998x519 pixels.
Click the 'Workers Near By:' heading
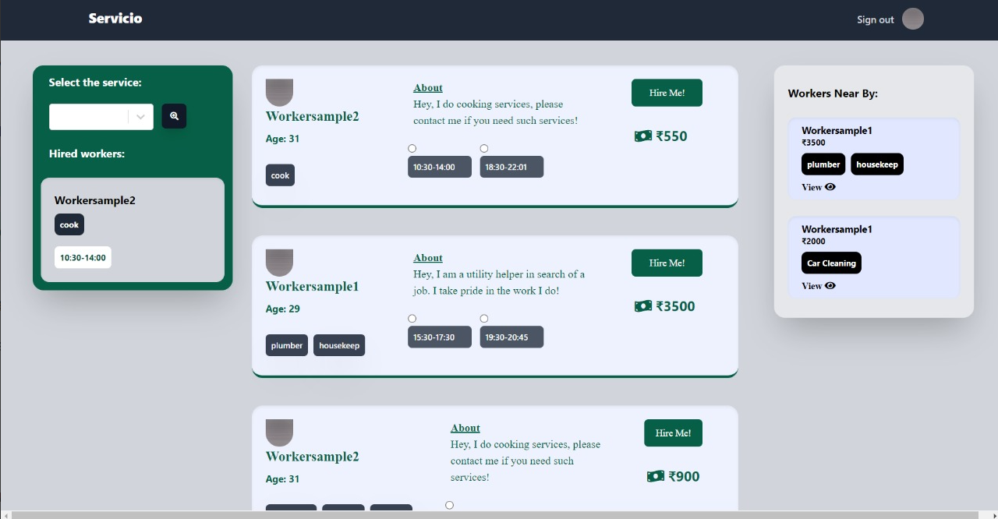click(833, 94)
